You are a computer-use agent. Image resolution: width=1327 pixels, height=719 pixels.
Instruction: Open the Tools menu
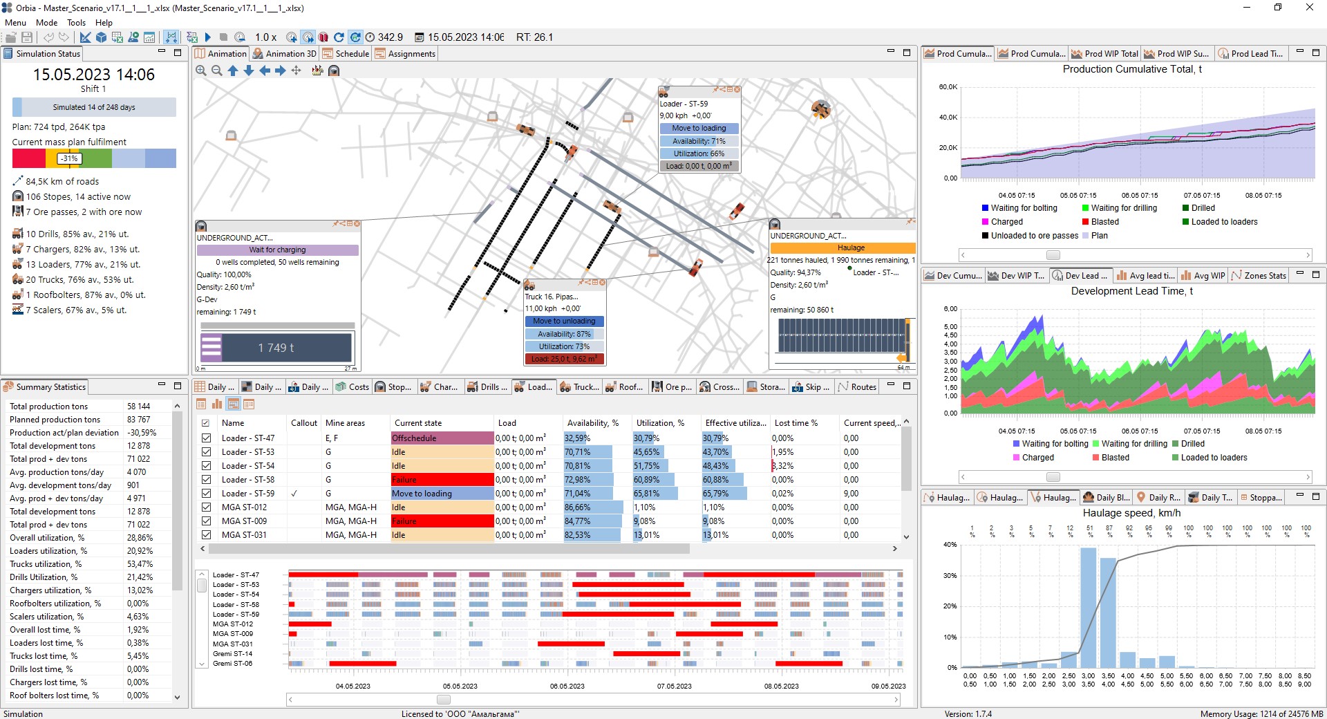(76, 23)
